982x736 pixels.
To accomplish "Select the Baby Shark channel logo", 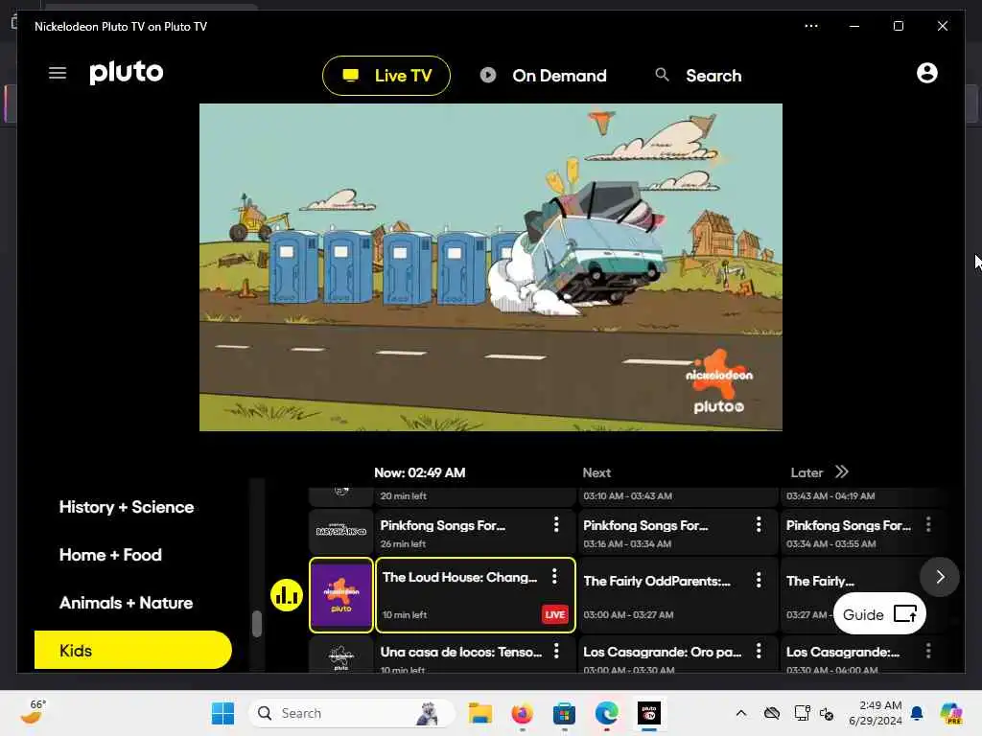I will coord(340,531).
